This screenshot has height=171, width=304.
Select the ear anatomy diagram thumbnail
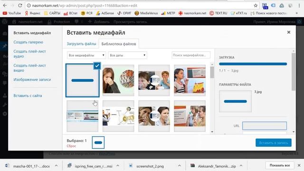(x=118, y=116)
